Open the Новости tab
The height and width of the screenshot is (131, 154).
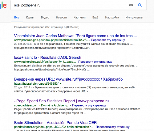(x=61, y=17)
